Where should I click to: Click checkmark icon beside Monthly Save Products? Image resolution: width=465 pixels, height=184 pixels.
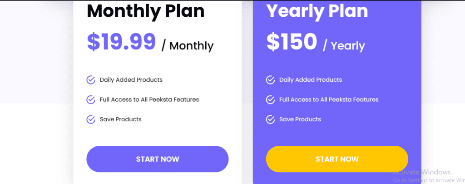coord(91,119)
